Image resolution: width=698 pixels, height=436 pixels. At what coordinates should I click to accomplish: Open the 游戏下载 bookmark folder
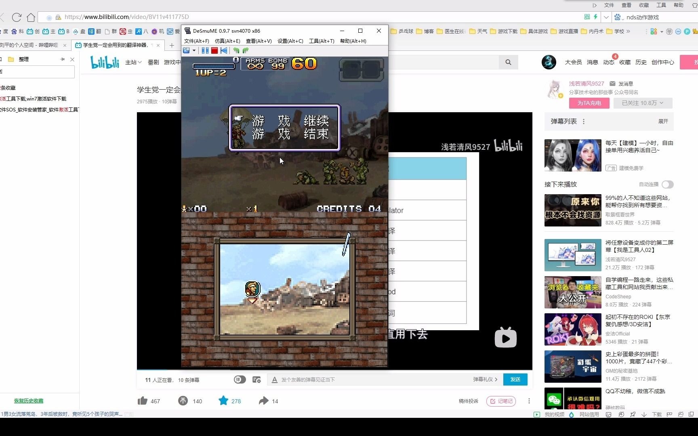(504, 31)
